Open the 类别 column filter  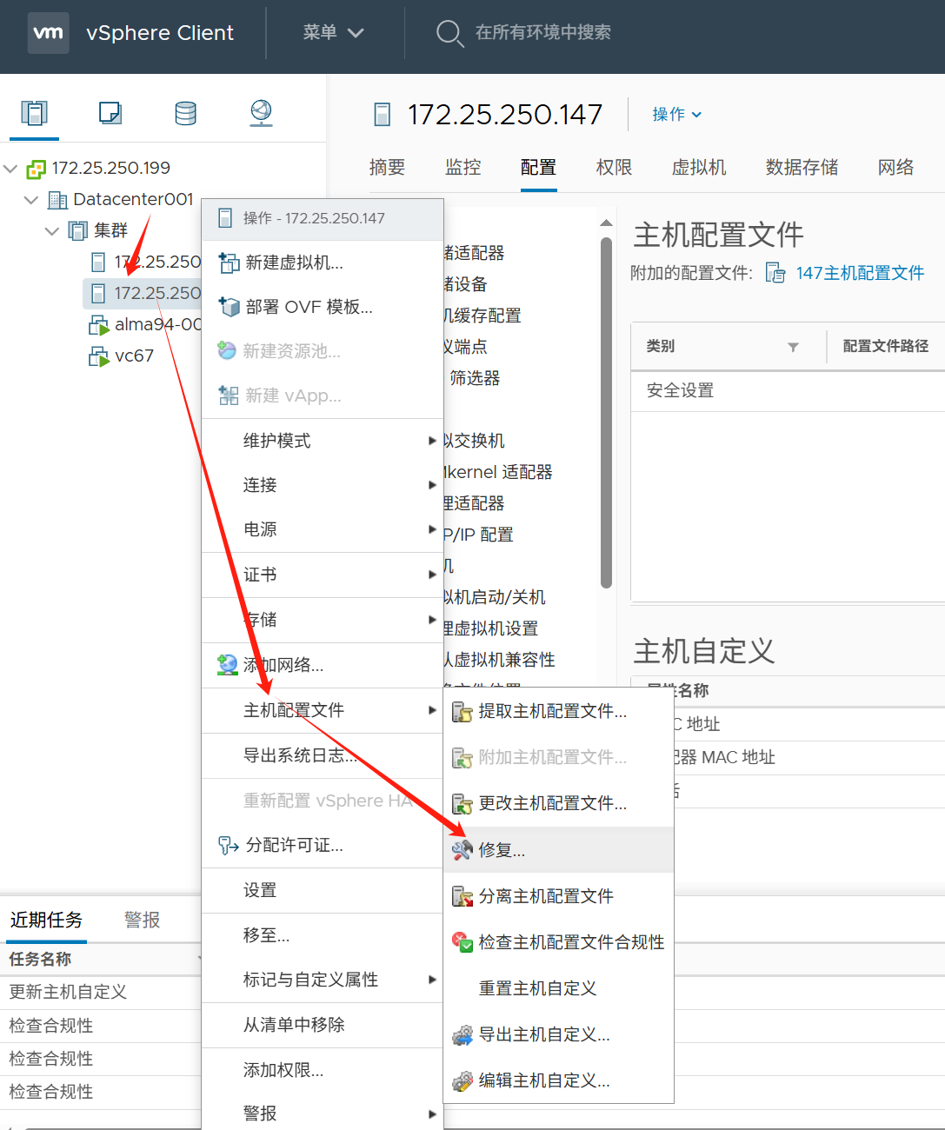[x=793, y=347]
